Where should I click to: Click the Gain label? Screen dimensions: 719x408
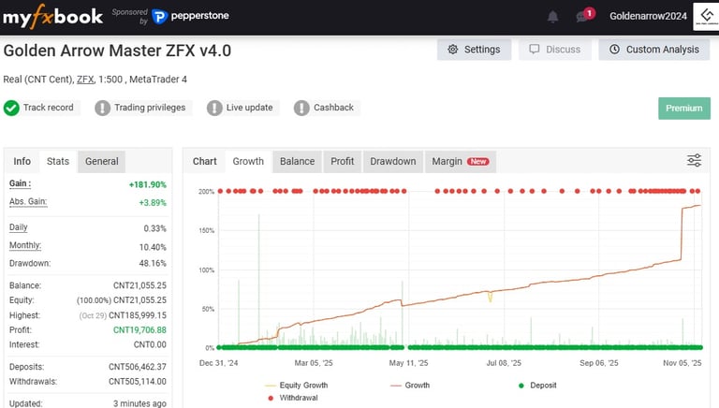[x=21, y=183]
